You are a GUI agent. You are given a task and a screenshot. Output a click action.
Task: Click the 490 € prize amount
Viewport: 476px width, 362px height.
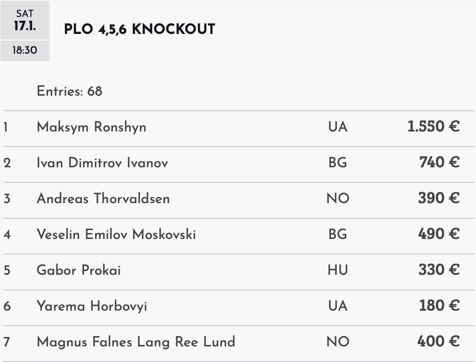tap(439, 234)
